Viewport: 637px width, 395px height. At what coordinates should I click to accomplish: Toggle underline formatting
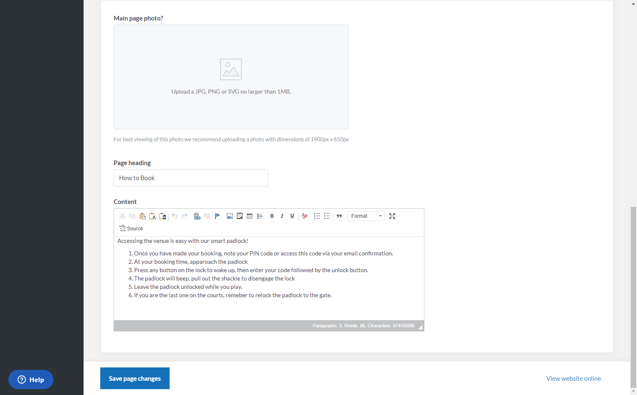[292, 216]
